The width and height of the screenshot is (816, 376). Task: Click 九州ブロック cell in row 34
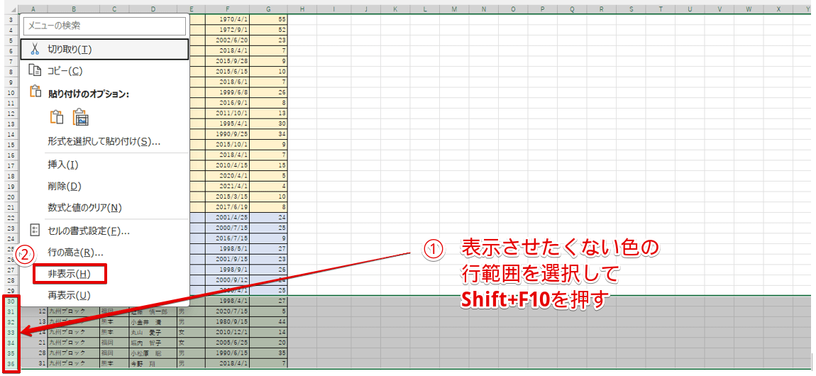pos(73,342)
